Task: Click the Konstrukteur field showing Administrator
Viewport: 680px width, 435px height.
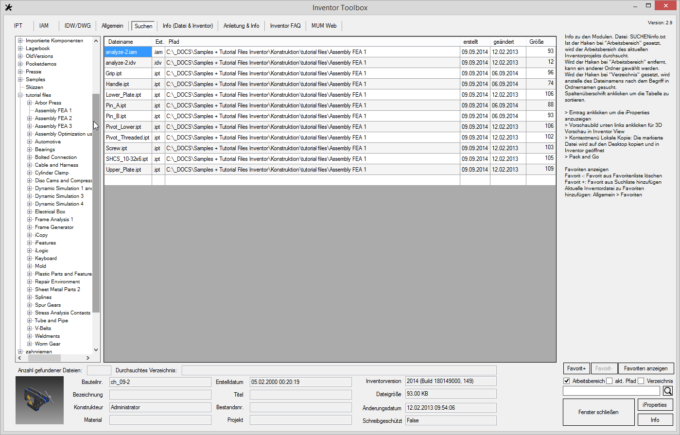Action: 160,407
